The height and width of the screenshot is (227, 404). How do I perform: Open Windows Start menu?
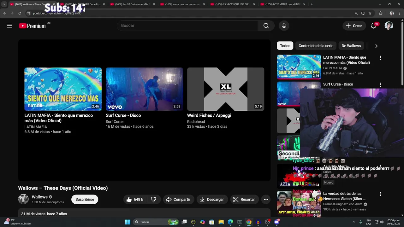pos(128,222)
